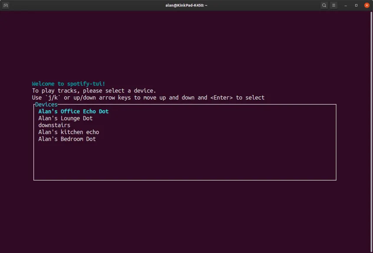Click the alan@KinkPad-K450 title bar text
373x253 pixels.
[186, 5]
